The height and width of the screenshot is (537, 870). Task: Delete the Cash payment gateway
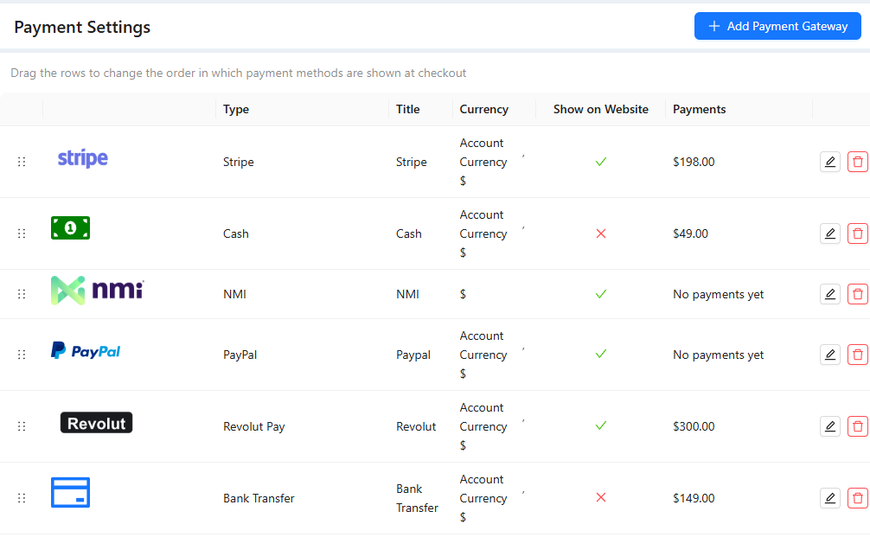tap(858, 233)
